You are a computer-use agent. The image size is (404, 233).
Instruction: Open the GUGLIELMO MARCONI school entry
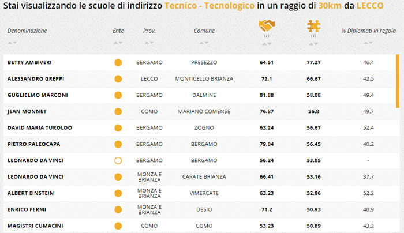click(38, 95)
